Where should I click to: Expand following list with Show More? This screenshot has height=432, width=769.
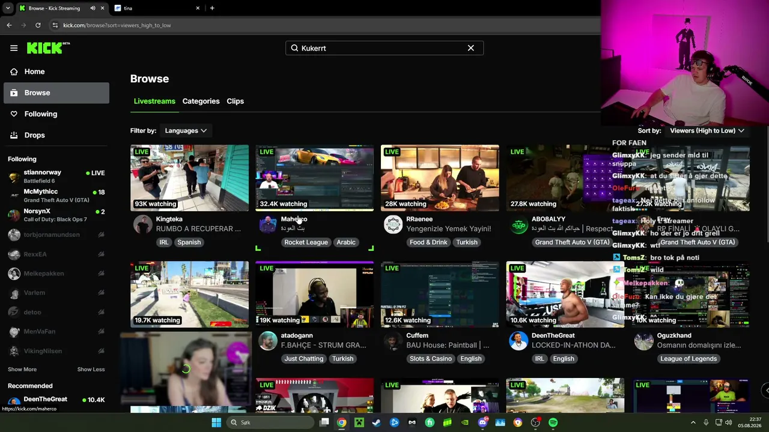(22, 370)
